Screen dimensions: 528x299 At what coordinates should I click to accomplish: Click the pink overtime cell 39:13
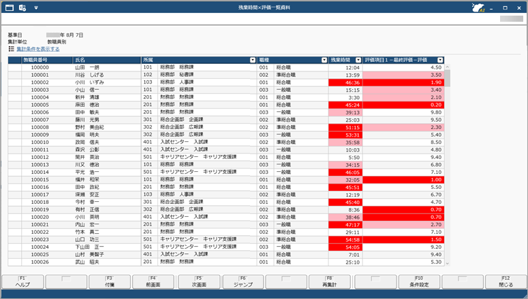click(345, 112)
